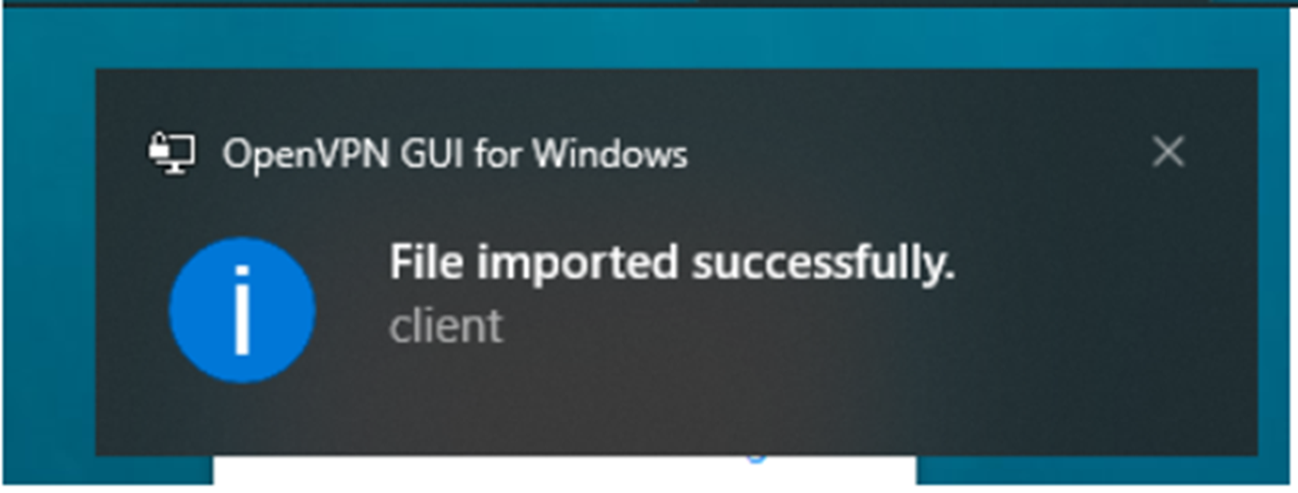
Task: Click the empty notification area right of the message
Action: point(1080,294)
